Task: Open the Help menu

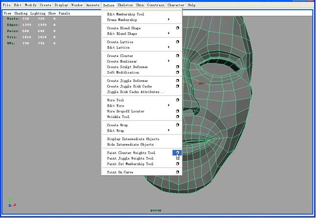Action: coord(192,5)
